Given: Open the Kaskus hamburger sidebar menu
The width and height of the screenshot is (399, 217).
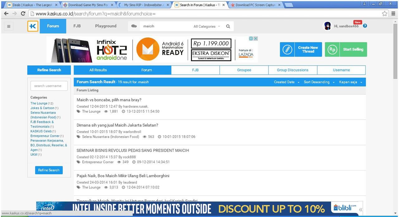Looking at the screenshot, I should pyautogui.click(x=9, y=26).
